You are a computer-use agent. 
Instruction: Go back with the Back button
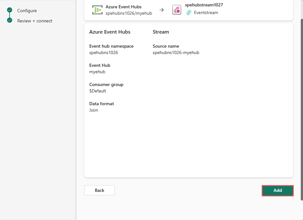(x=99, y=190)
